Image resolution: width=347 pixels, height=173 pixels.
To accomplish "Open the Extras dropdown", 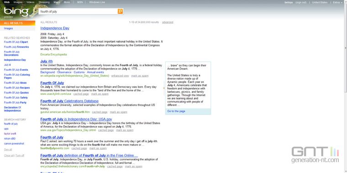I will (x=337, y=2).
